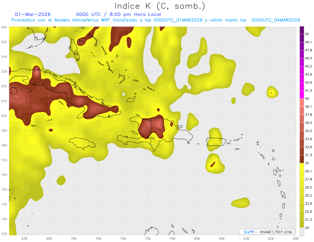
Task: Click colorbar value "35.2"
Action: [x=309, y=131]
